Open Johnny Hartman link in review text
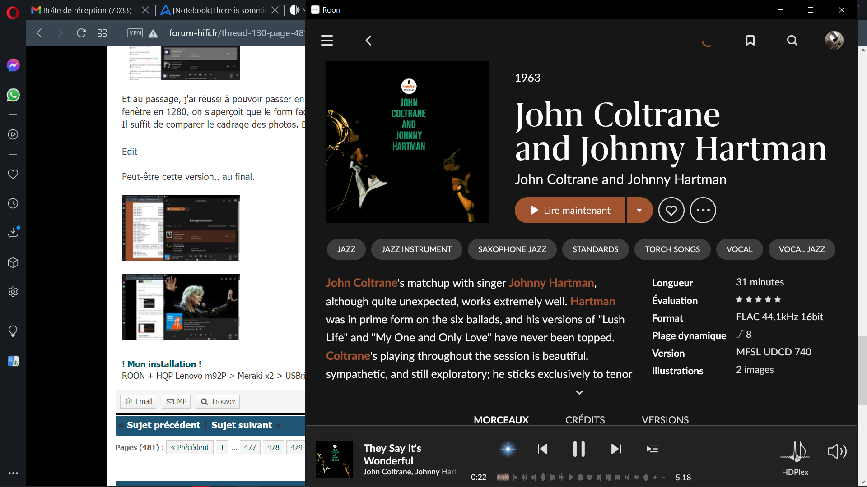Image resolution: width=867 pixels, height=487 pixels. pos(551,283)
